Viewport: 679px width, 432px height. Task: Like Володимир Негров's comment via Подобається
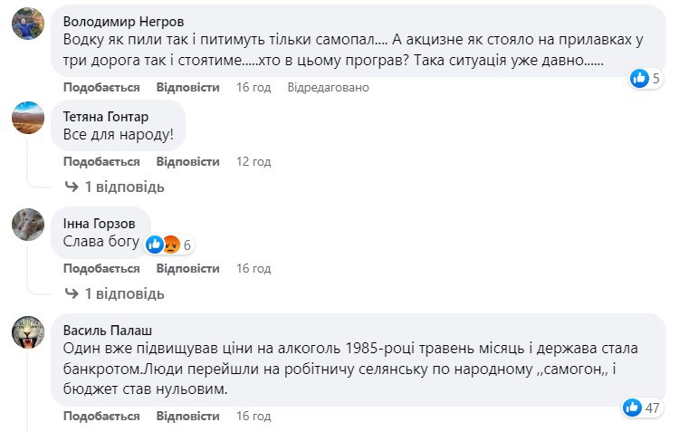pos(101,88)
